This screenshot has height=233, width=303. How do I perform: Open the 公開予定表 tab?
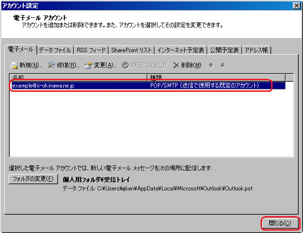pos(225,50)
